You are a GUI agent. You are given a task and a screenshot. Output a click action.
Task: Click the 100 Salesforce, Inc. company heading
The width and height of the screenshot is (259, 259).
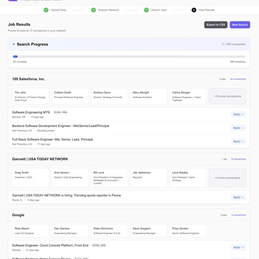click(x=29, y=79)
